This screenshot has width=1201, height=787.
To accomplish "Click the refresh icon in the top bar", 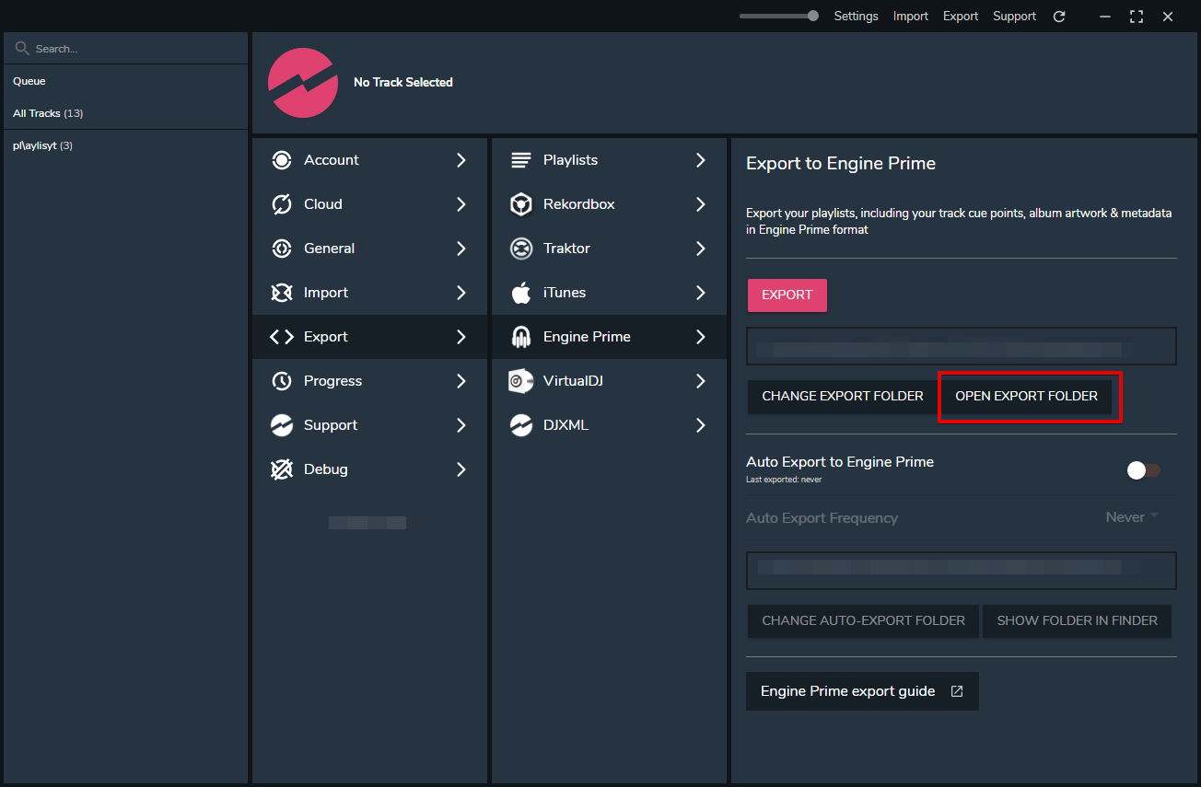I will 1059,17.
